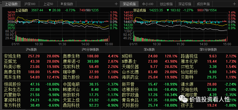The height and width of the screenshot is (110, 238).
Task: Open the 孩子王 stock
Action: [209, 105]
